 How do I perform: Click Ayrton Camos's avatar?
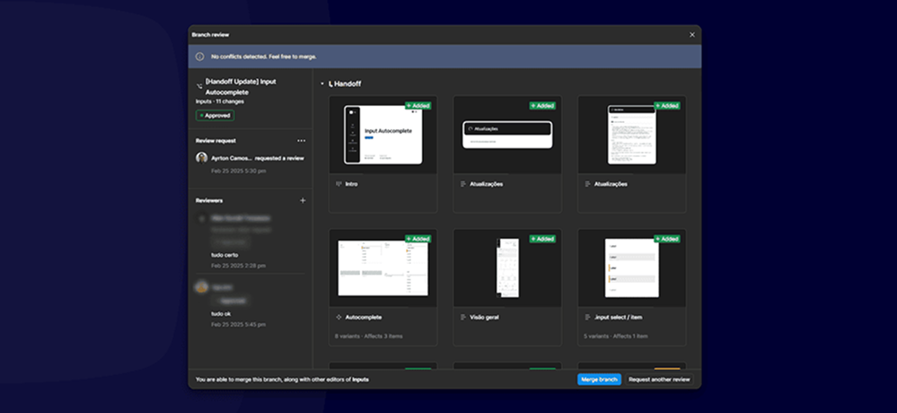pos(201,158)
